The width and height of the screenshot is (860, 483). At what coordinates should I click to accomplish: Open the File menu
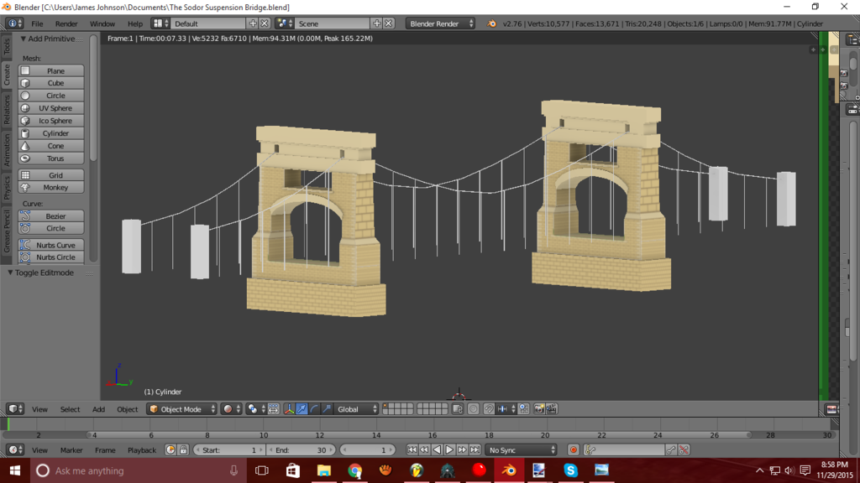(x=37, y=23)
